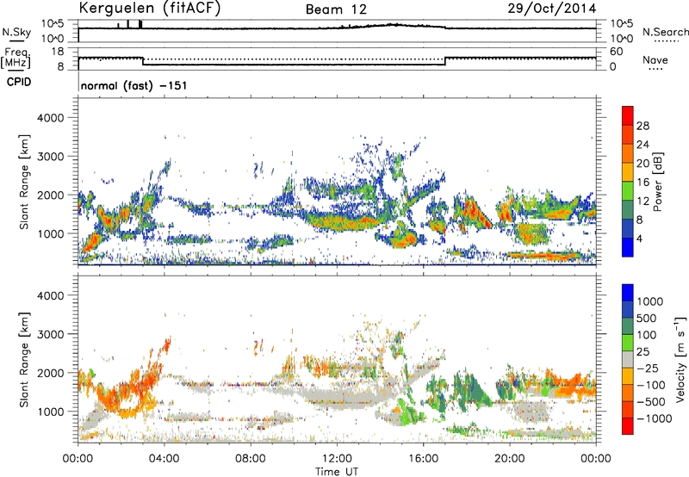Click the left "10^5" tick on N.Sky axis
Image resolution: width=689 pixels, height=477 pixels.
coord(53,24)
